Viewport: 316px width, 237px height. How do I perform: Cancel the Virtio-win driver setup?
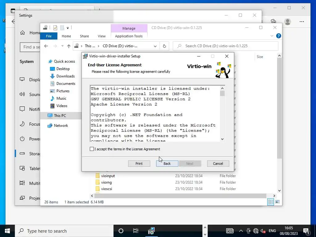218,164
